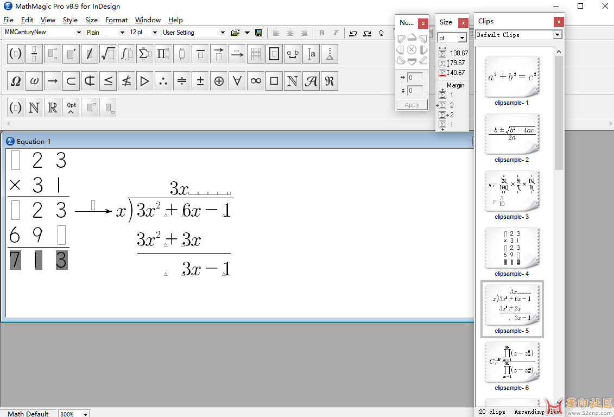614x417 pixels.
Task: Open the lowercase Greek omega symbol palette
Action: click(x=34, y=81)
